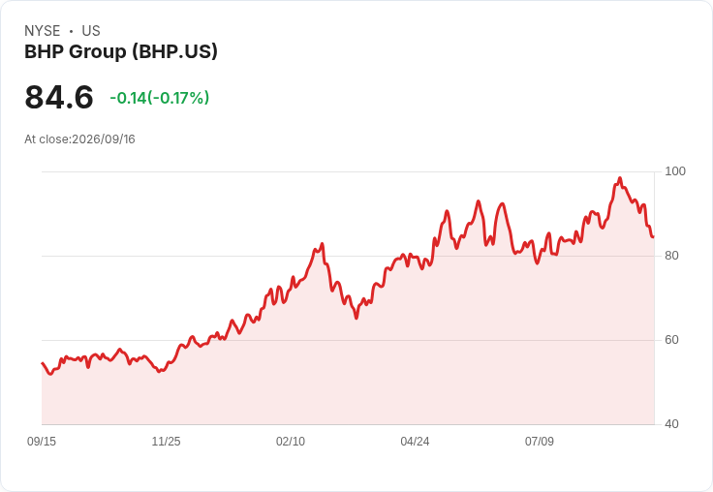Screen dimensions: 713x492
Task: Click the 09/15 date label on the axis
Action: [42, 441]
